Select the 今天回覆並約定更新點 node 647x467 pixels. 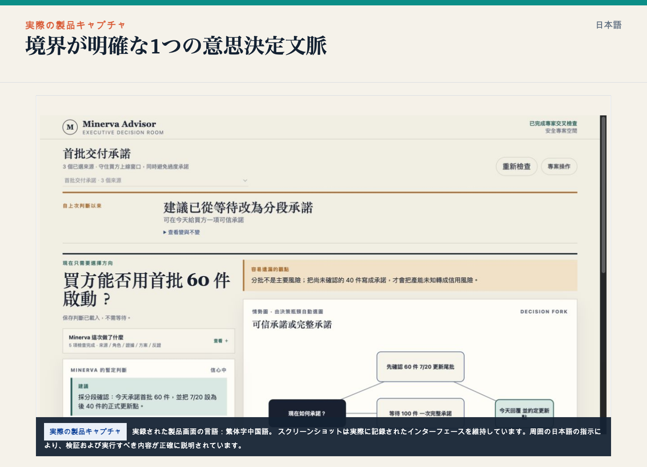click(x=524, y=412)
